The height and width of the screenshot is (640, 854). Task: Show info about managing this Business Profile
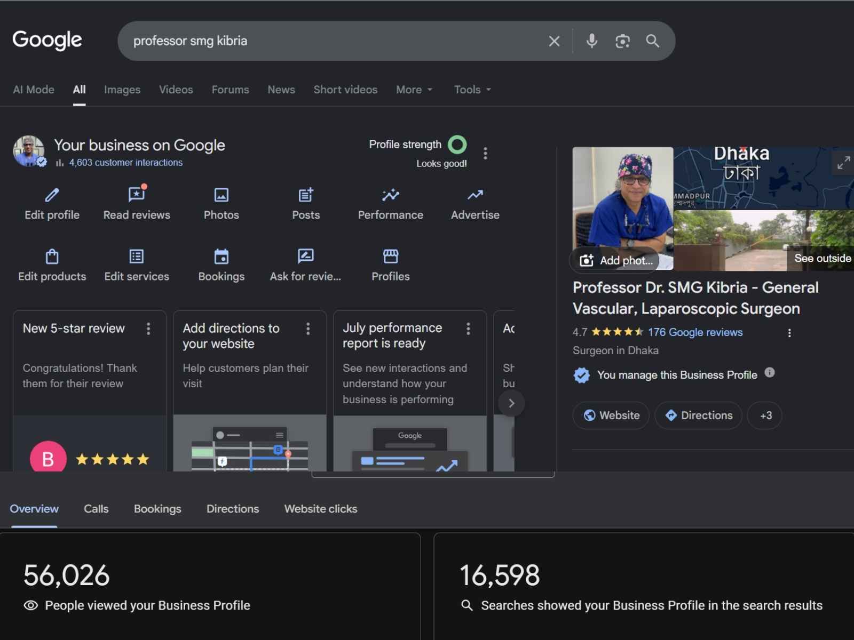coord(769,373)
